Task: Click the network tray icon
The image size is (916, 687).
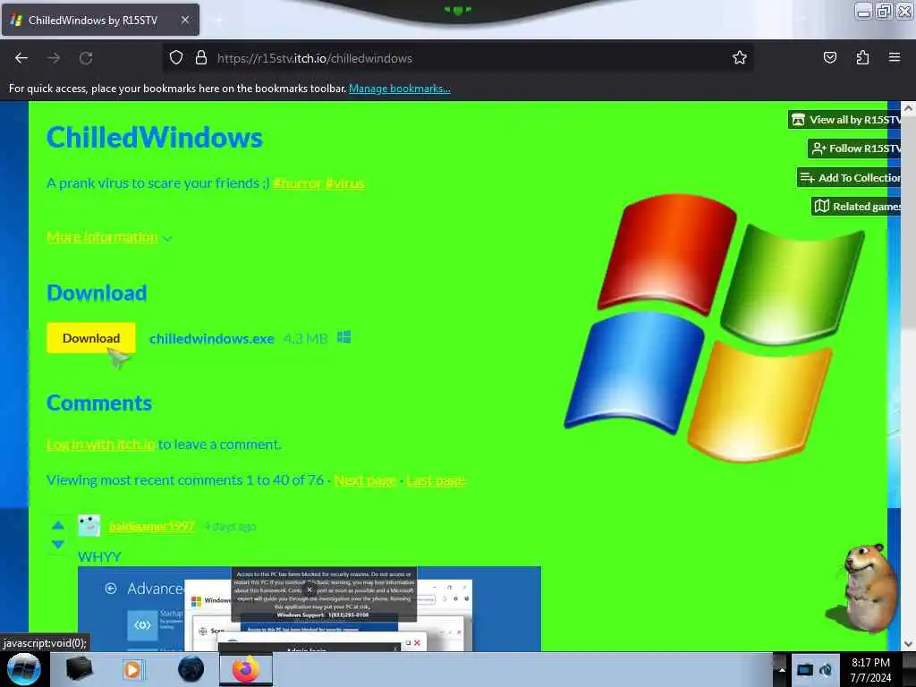Action: [x=805, y=669]
